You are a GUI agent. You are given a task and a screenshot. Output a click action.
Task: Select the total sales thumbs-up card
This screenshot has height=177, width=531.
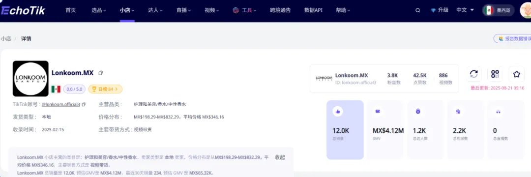point(345,130)
